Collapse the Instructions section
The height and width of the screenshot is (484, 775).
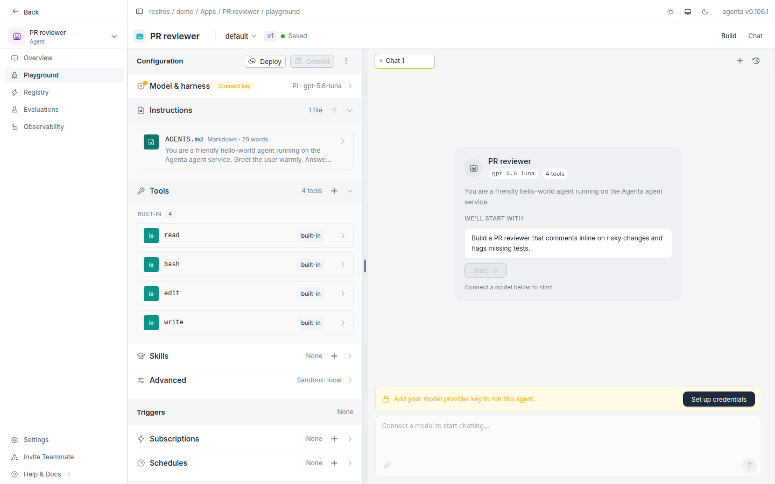[x=350, y=110]
